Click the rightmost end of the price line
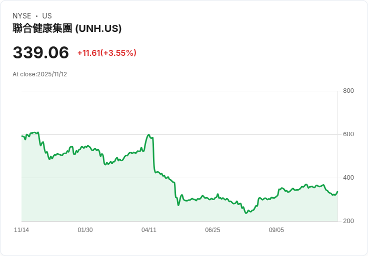 coord(337,192)
